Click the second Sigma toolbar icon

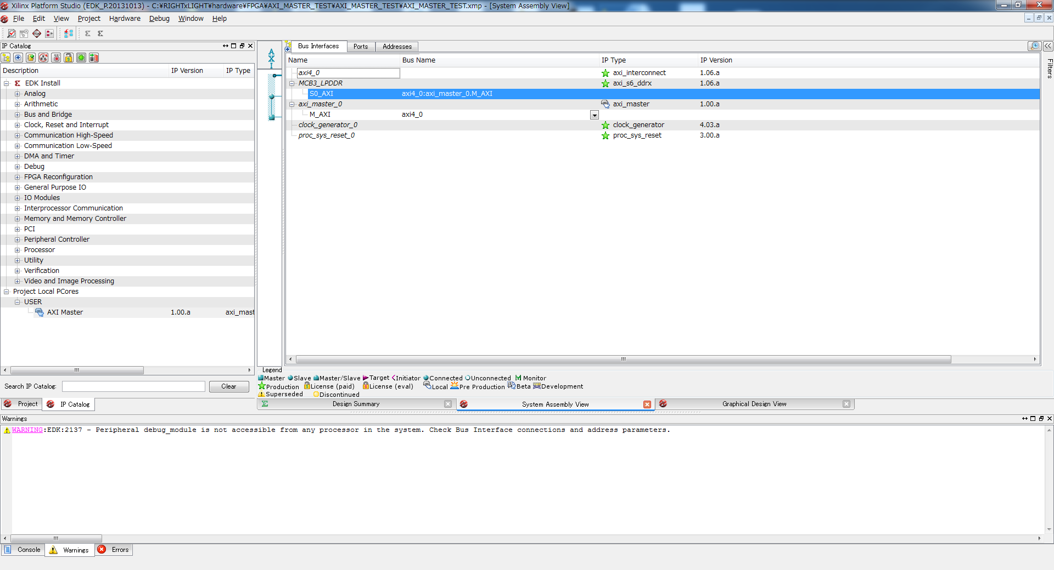pos(100,33)
